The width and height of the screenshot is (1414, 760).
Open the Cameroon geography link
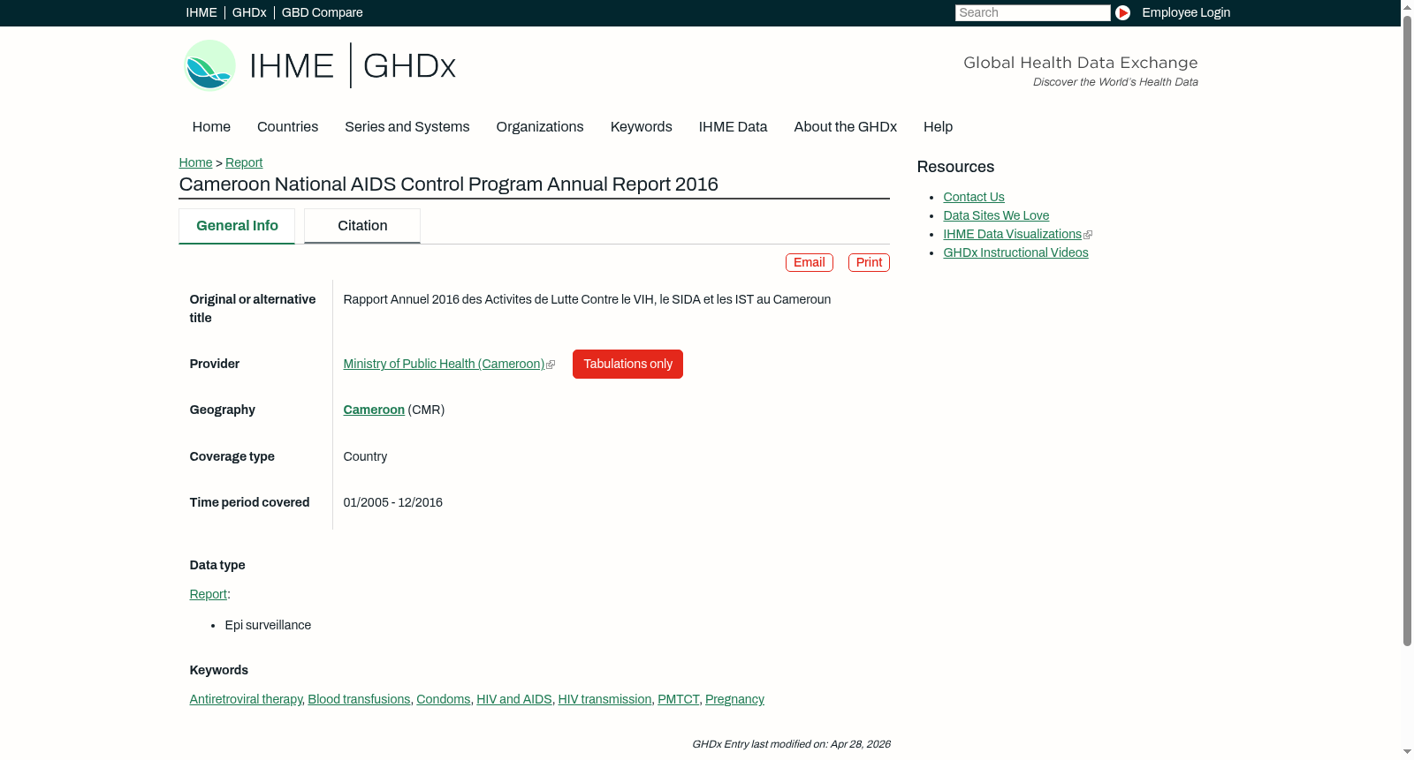click(374, 410)
